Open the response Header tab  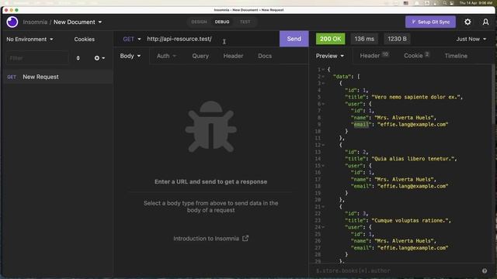pos(374,56)
